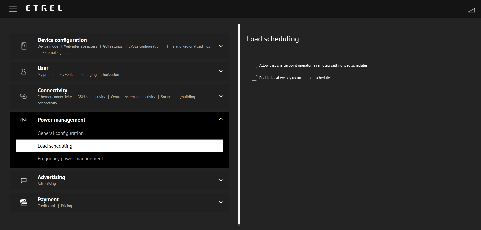Click the Connectivity link icon
Image resolution: width=481 pixels, height=230 pixels.
pyautogui.click(x=24, y=96)
